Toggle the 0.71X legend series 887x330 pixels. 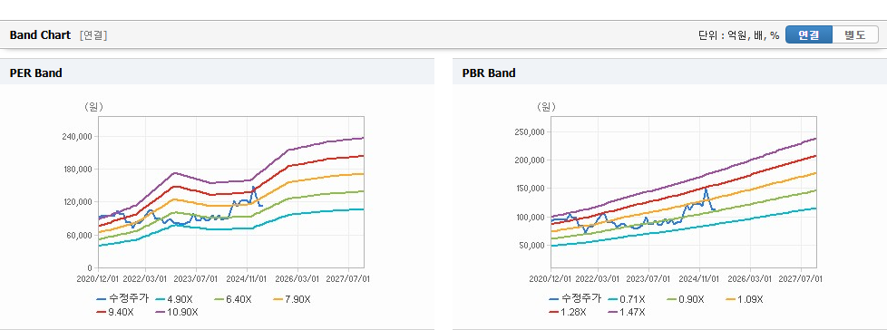point(627,299)
